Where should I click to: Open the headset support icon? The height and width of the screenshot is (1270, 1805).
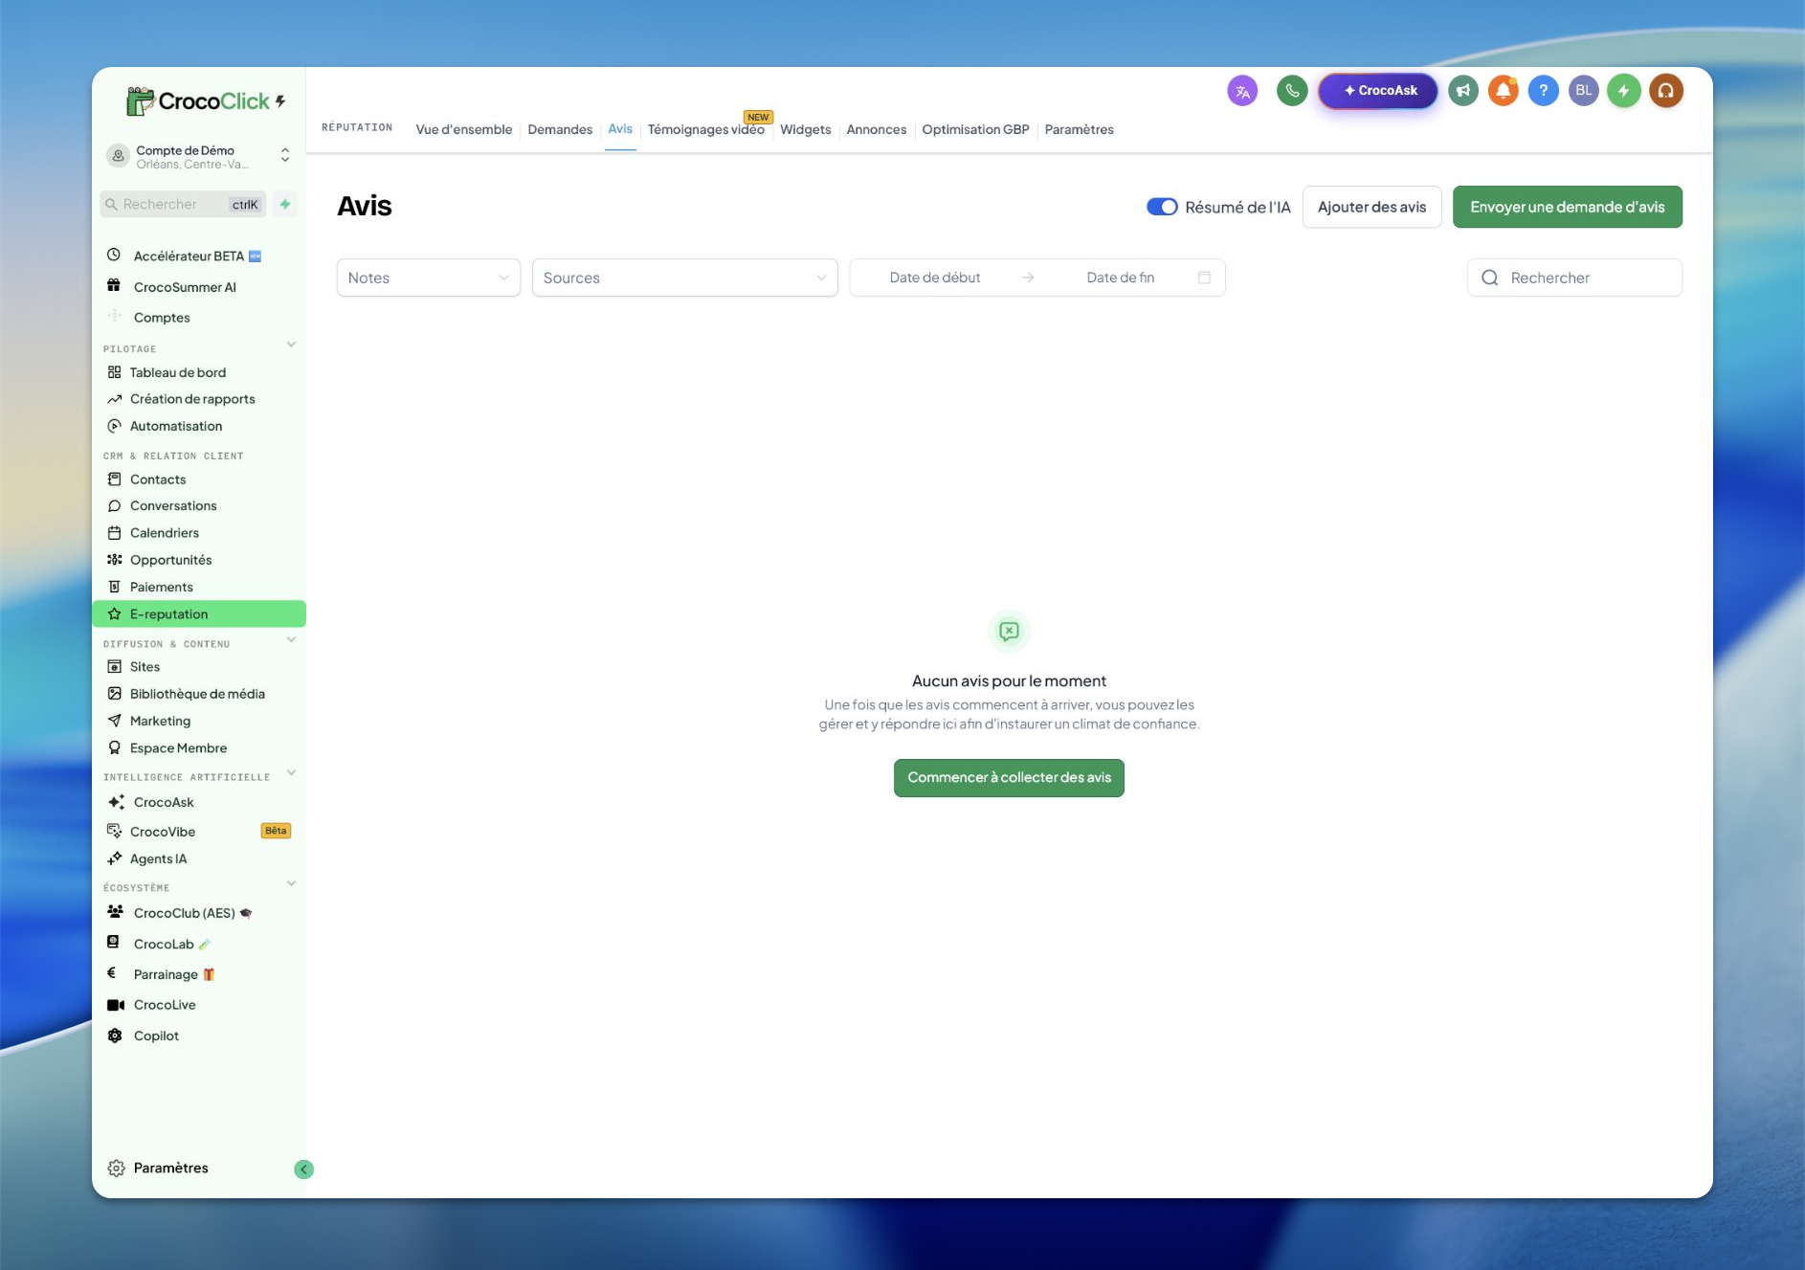tap(1666, 91)
